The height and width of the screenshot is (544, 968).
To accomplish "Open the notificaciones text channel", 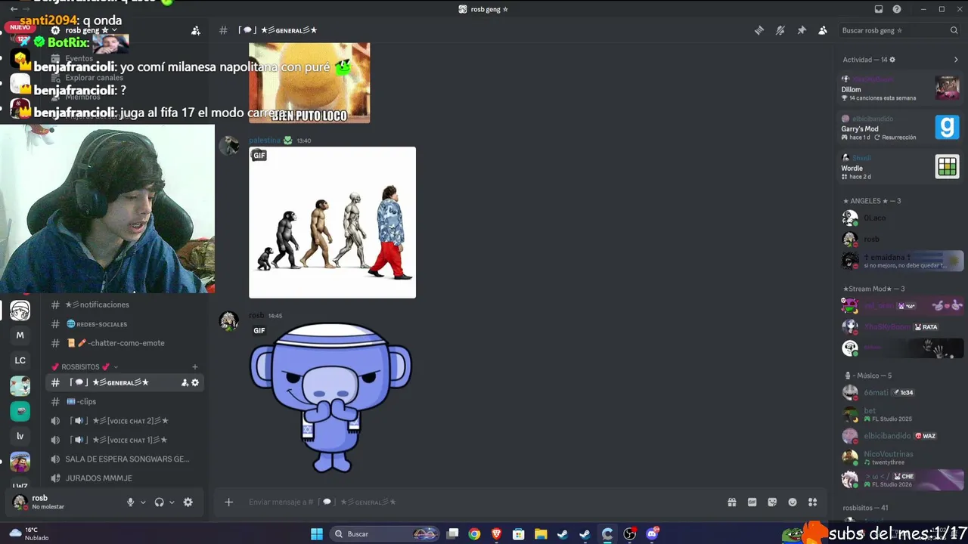I will tap(126, 304).
